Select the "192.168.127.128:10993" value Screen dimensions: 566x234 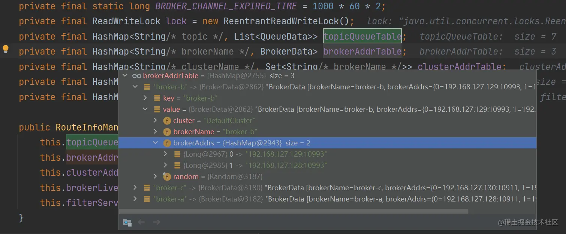tap(286, 165)
